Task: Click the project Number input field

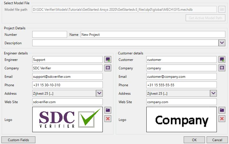Action: [x=50, y=34]
